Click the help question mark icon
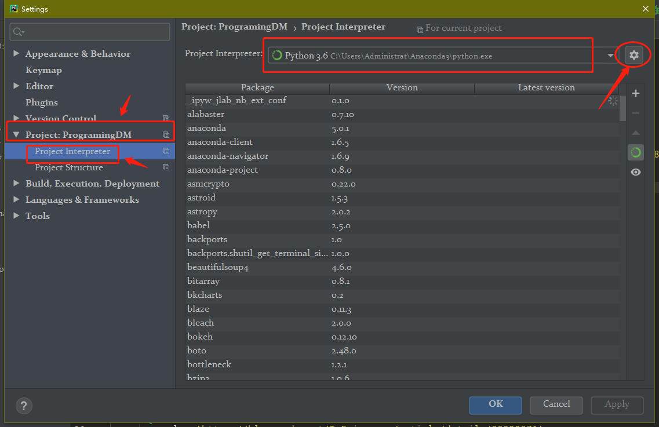 (x=24, y=406)
